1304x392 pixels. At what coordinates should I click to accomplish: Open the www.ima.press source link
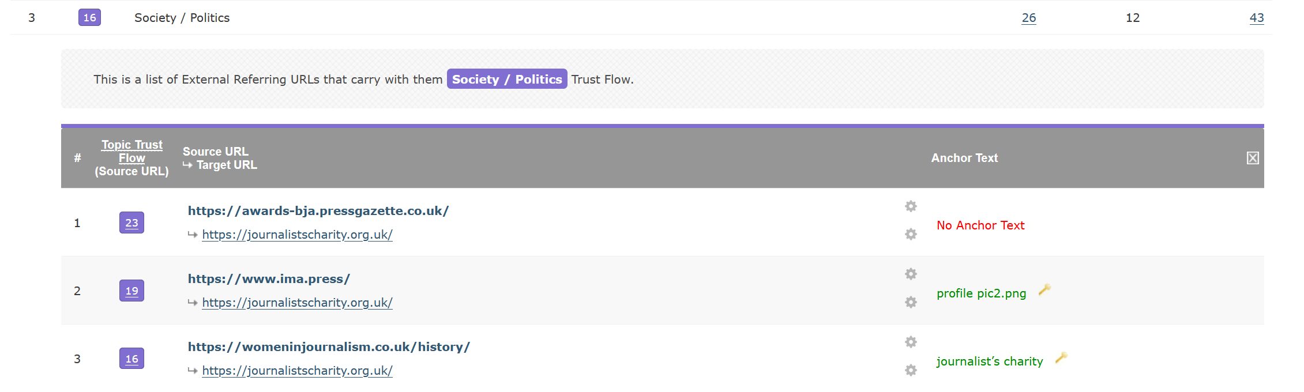269,279
